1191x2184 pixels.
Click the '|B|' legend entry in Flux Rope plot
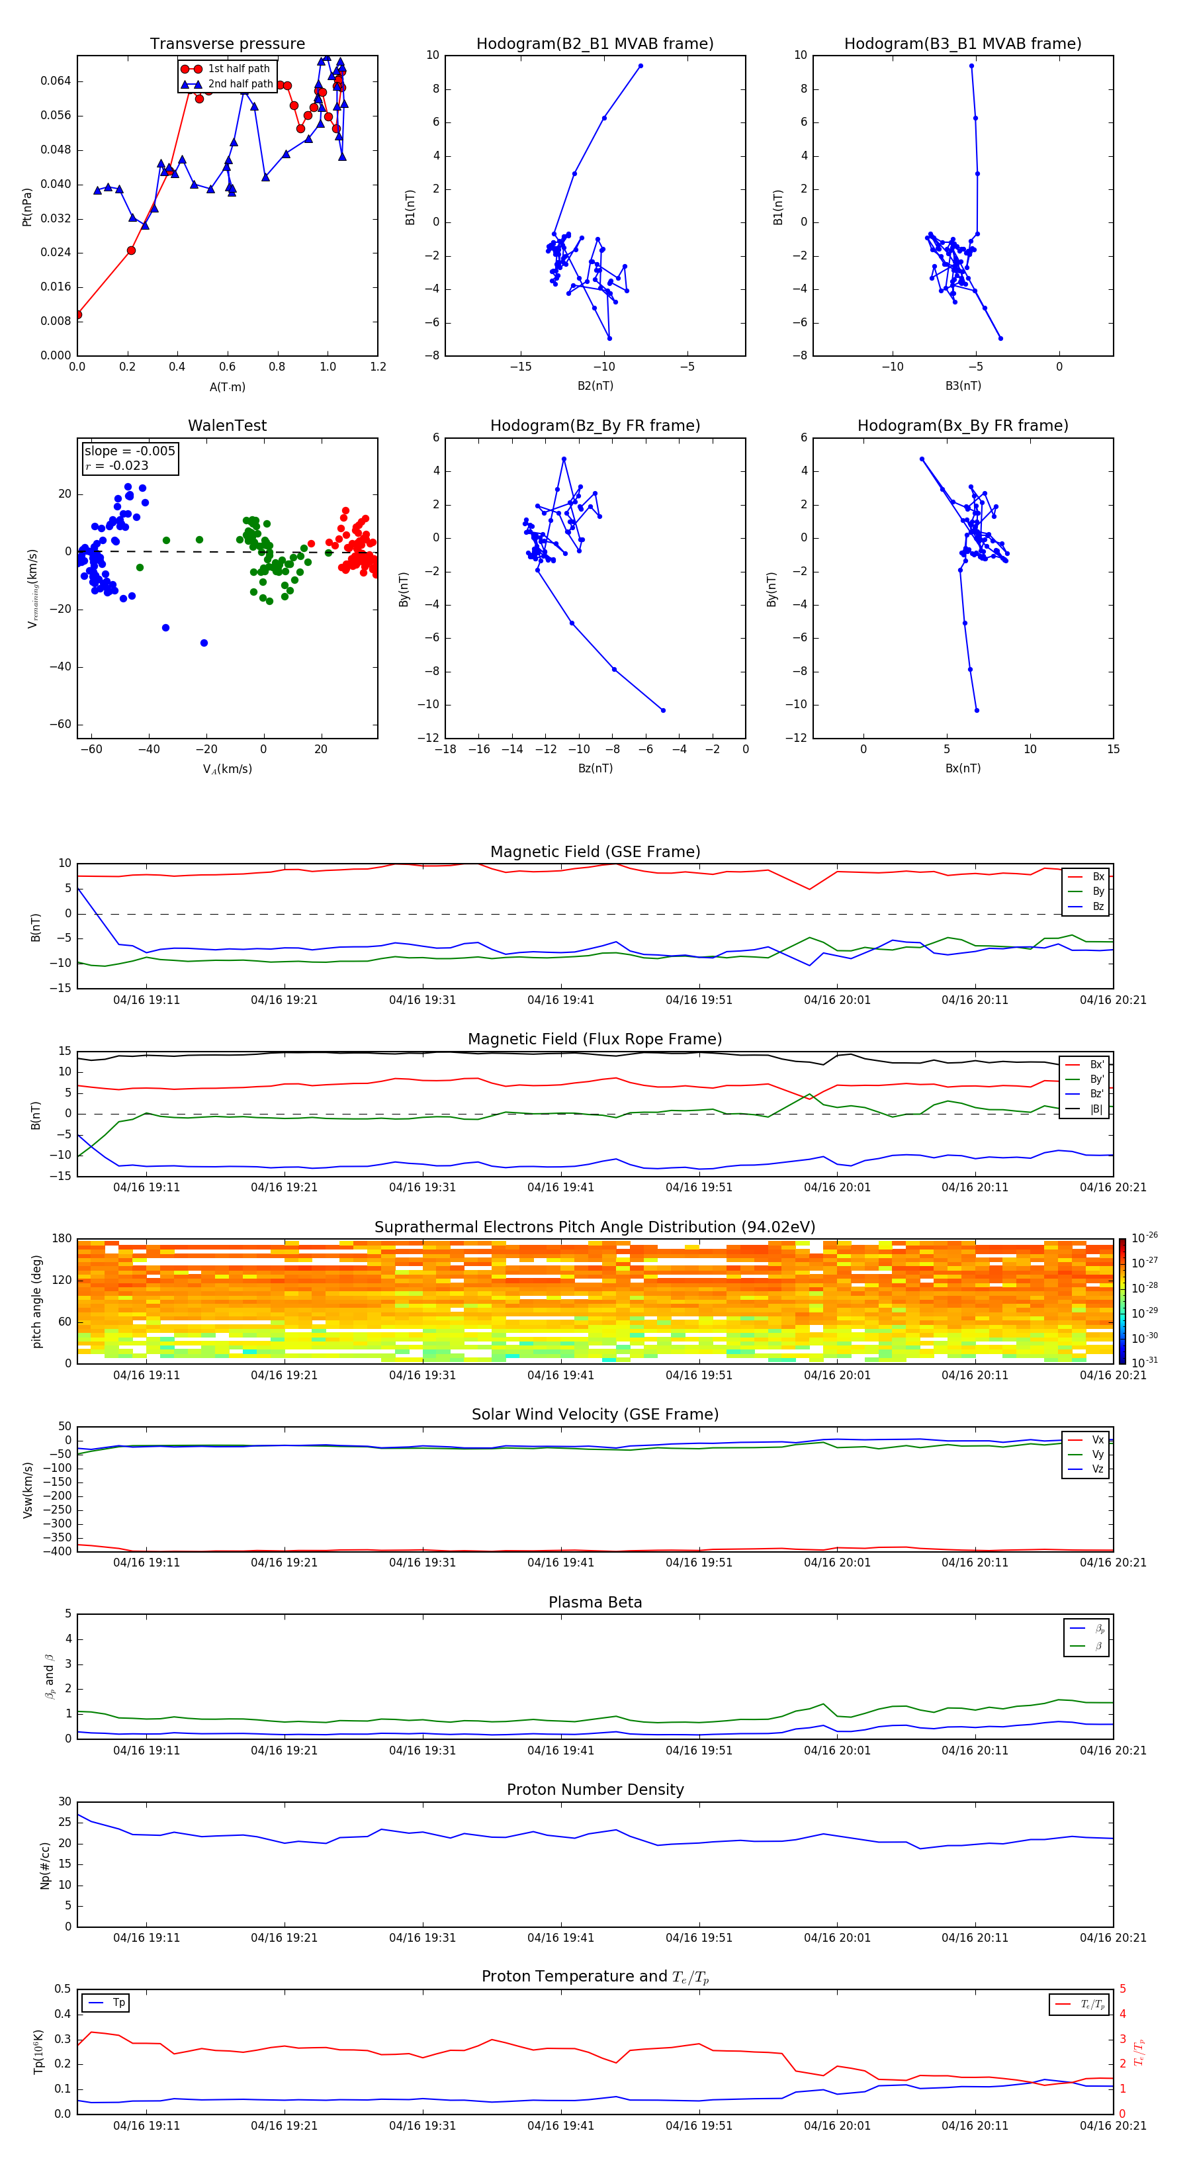(x=1085, y=1109)
